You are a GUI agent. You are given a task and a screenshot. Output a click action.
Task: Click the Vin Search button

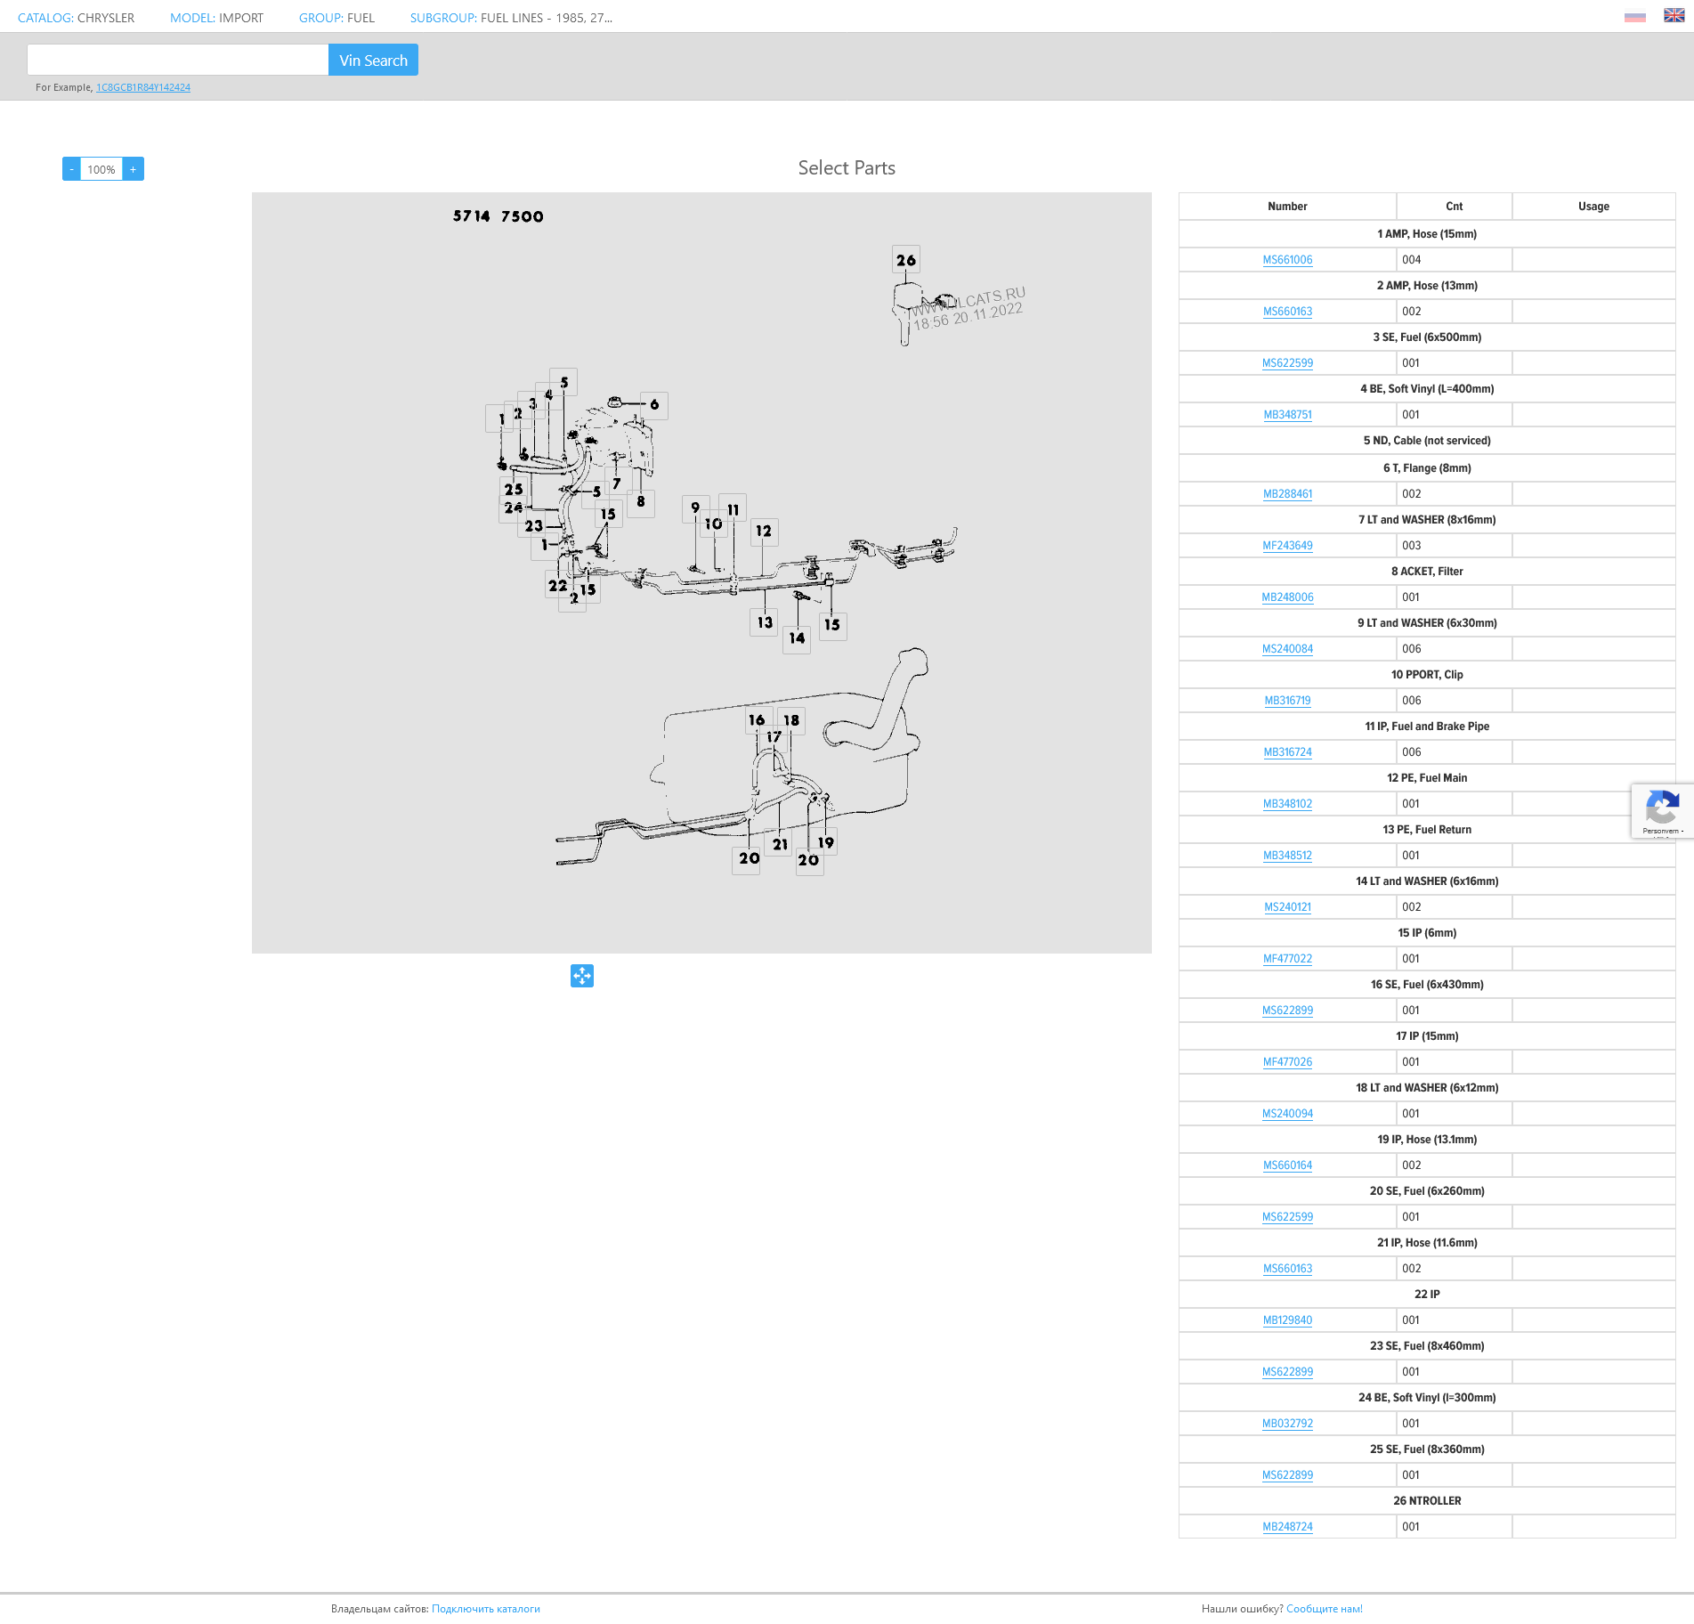373,61
